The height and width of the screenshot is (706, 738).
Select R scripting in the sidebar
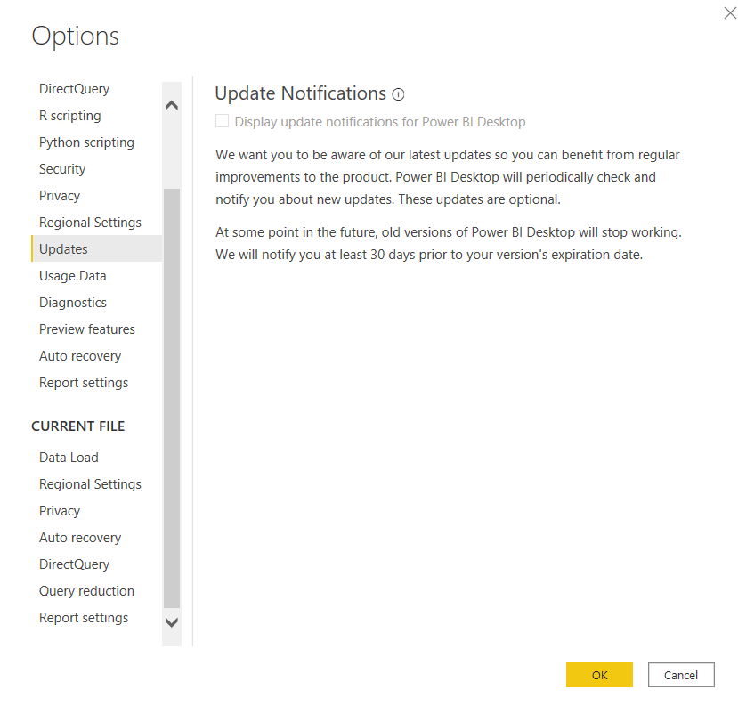click(70, 116)
